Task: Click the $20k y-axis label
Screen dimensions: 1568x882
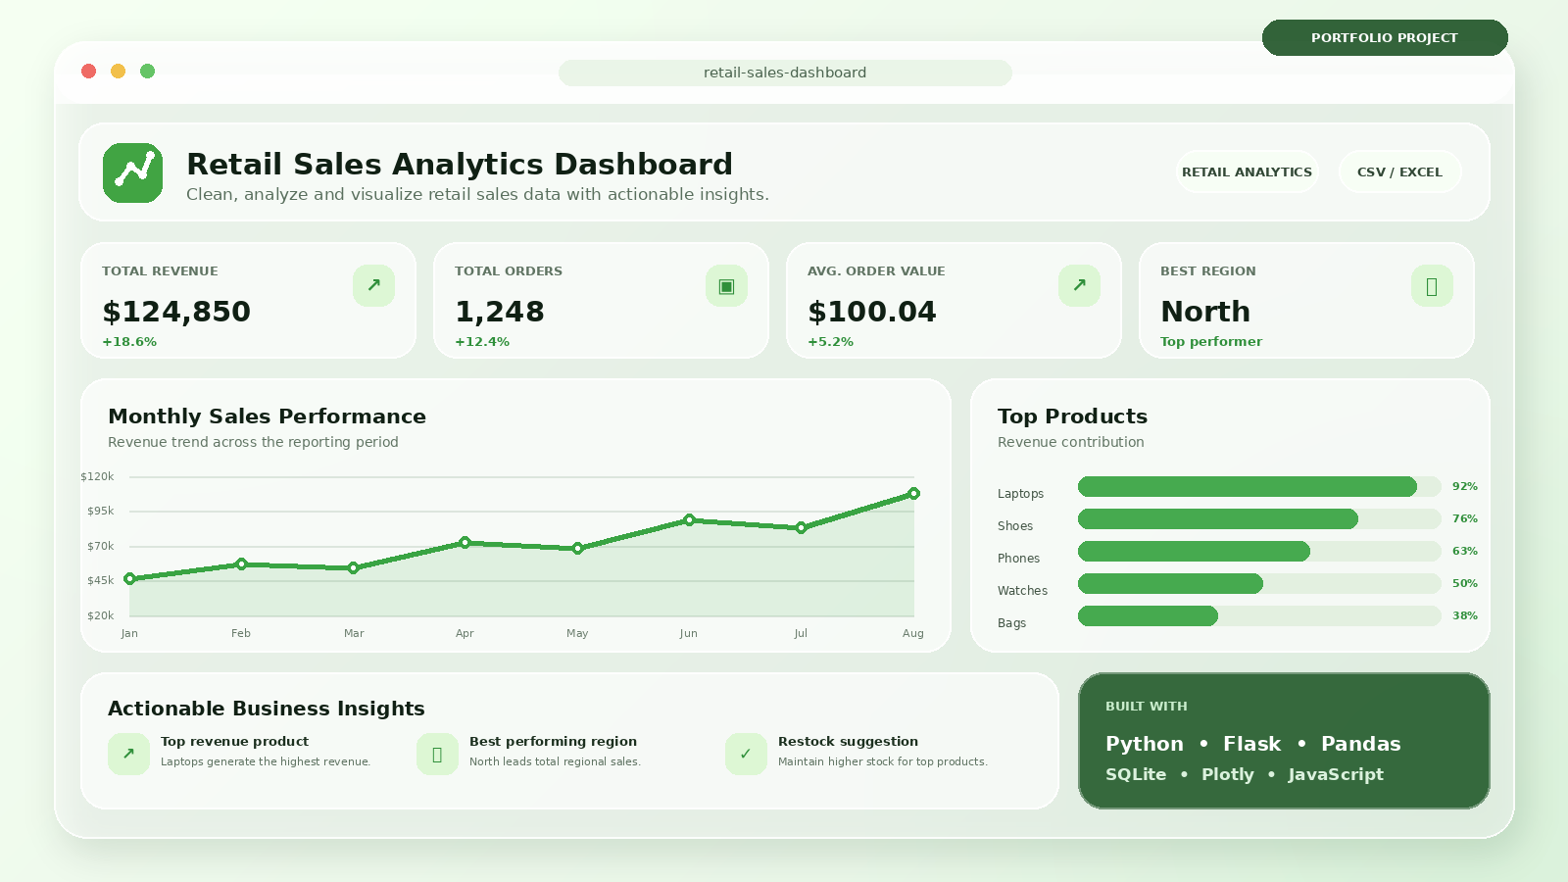Action: coord(100,616)
